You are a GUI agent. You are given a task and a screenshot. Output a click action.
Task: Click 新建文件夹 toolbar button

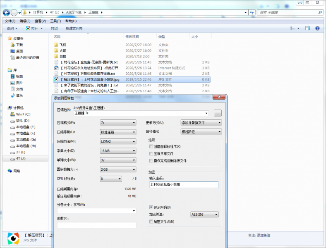point(74,28)
